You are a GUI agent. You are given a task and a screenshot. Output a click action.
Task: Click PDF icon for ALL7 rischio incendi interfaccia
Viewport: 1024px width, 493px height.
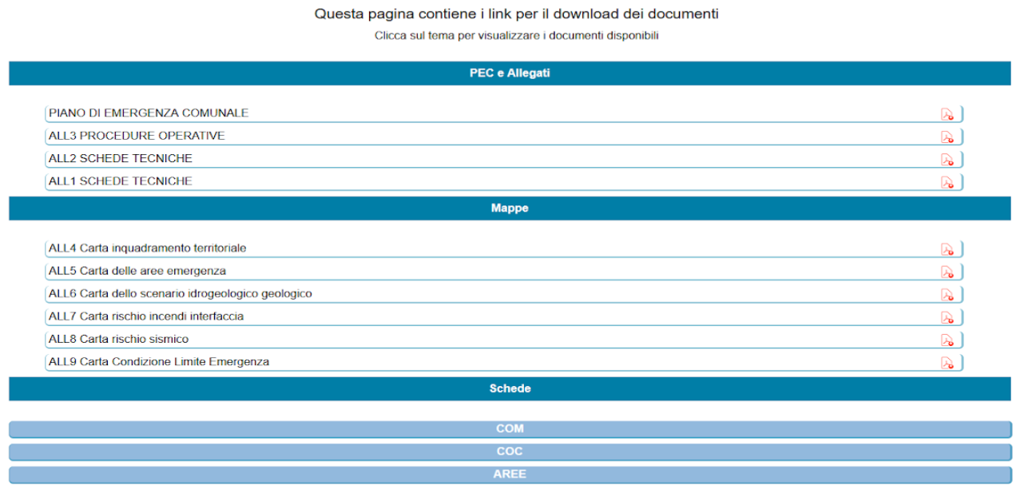(x=947, y=317)
